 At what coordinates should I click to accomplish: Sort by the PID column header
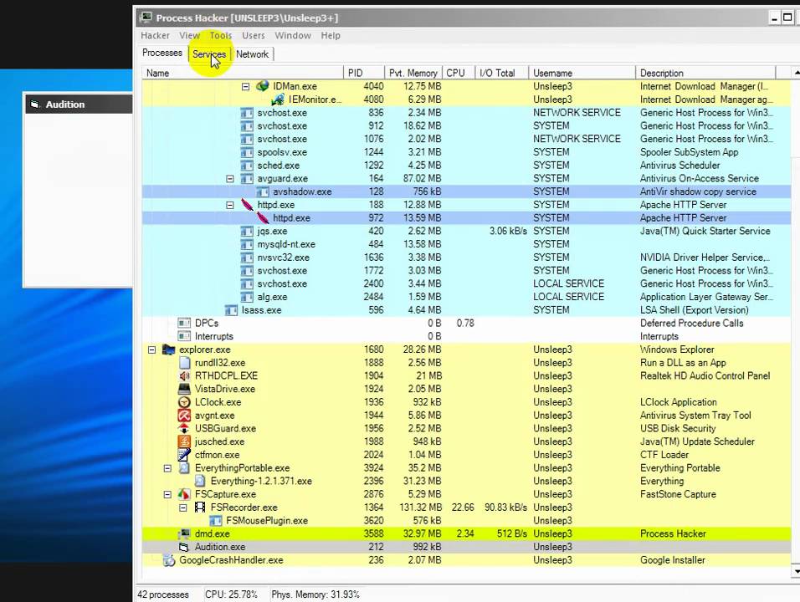tap(363, 73)
